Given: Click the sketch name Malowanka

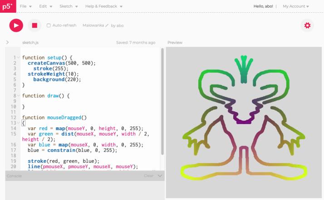Looking at the screenshot, I should (x=93, y=25).
